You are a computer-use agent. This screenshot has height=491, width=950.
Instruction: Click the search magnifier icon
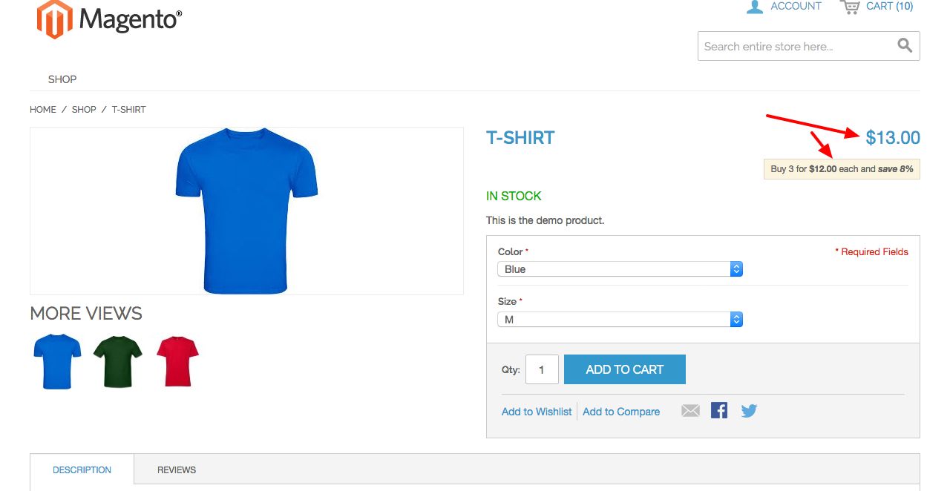click(905, 46)
